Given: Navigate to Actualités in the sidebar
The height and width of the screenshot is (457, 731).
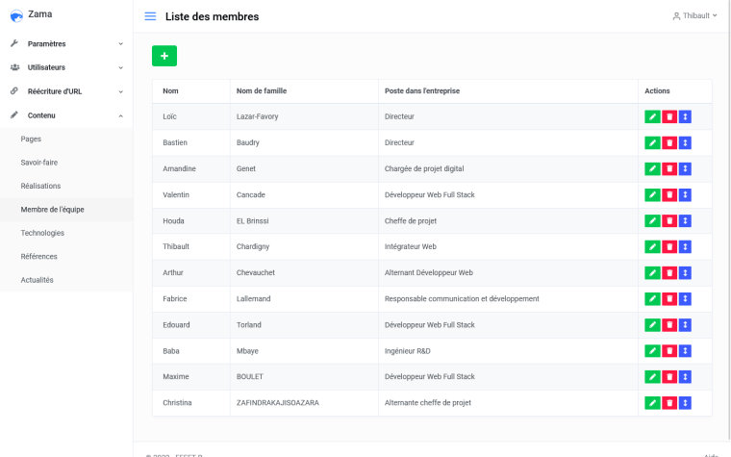Looking at the screenshot, I should (x=37, y=280).
